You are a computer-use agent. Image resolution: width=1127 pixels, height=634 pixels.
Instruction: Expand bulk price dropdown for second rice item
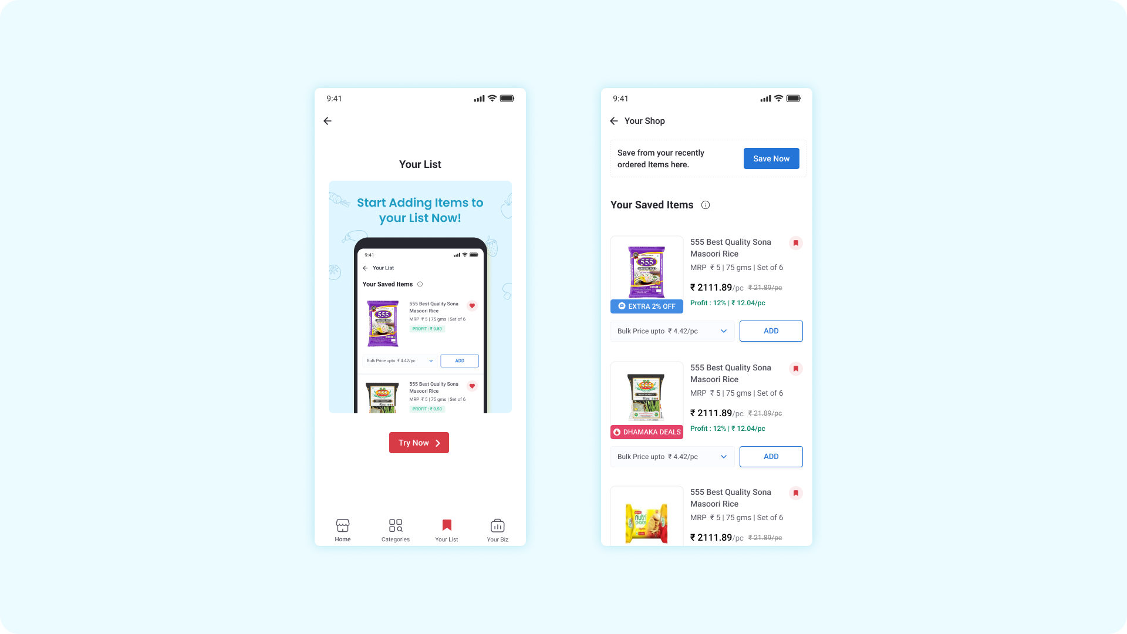(724, 456)
